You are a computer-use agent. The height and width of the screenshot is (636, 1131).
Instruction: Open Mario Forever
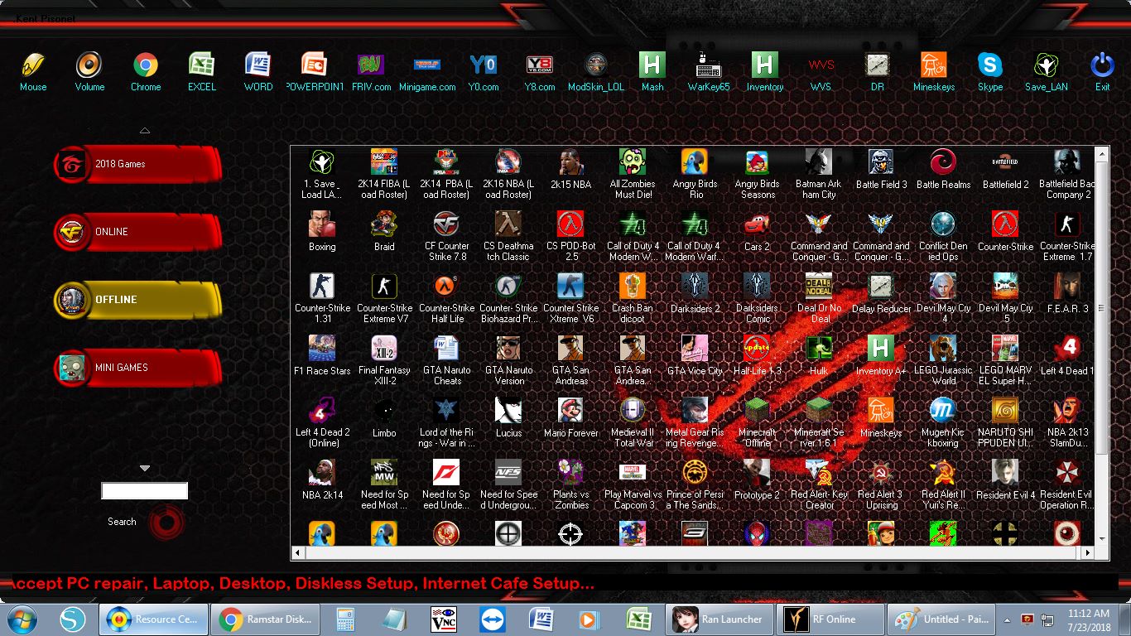click(570, 417)
